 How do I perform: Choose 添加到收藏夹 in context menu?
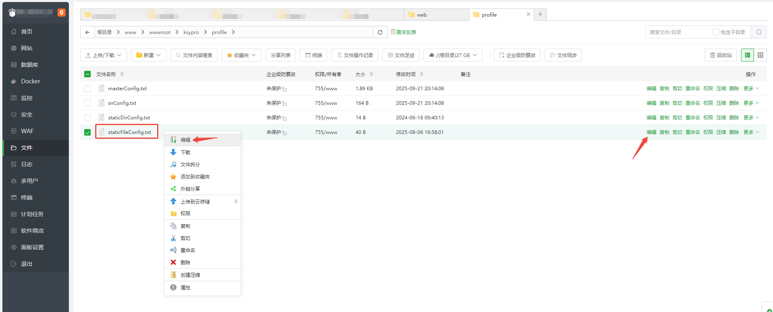[x=202, y=177]
